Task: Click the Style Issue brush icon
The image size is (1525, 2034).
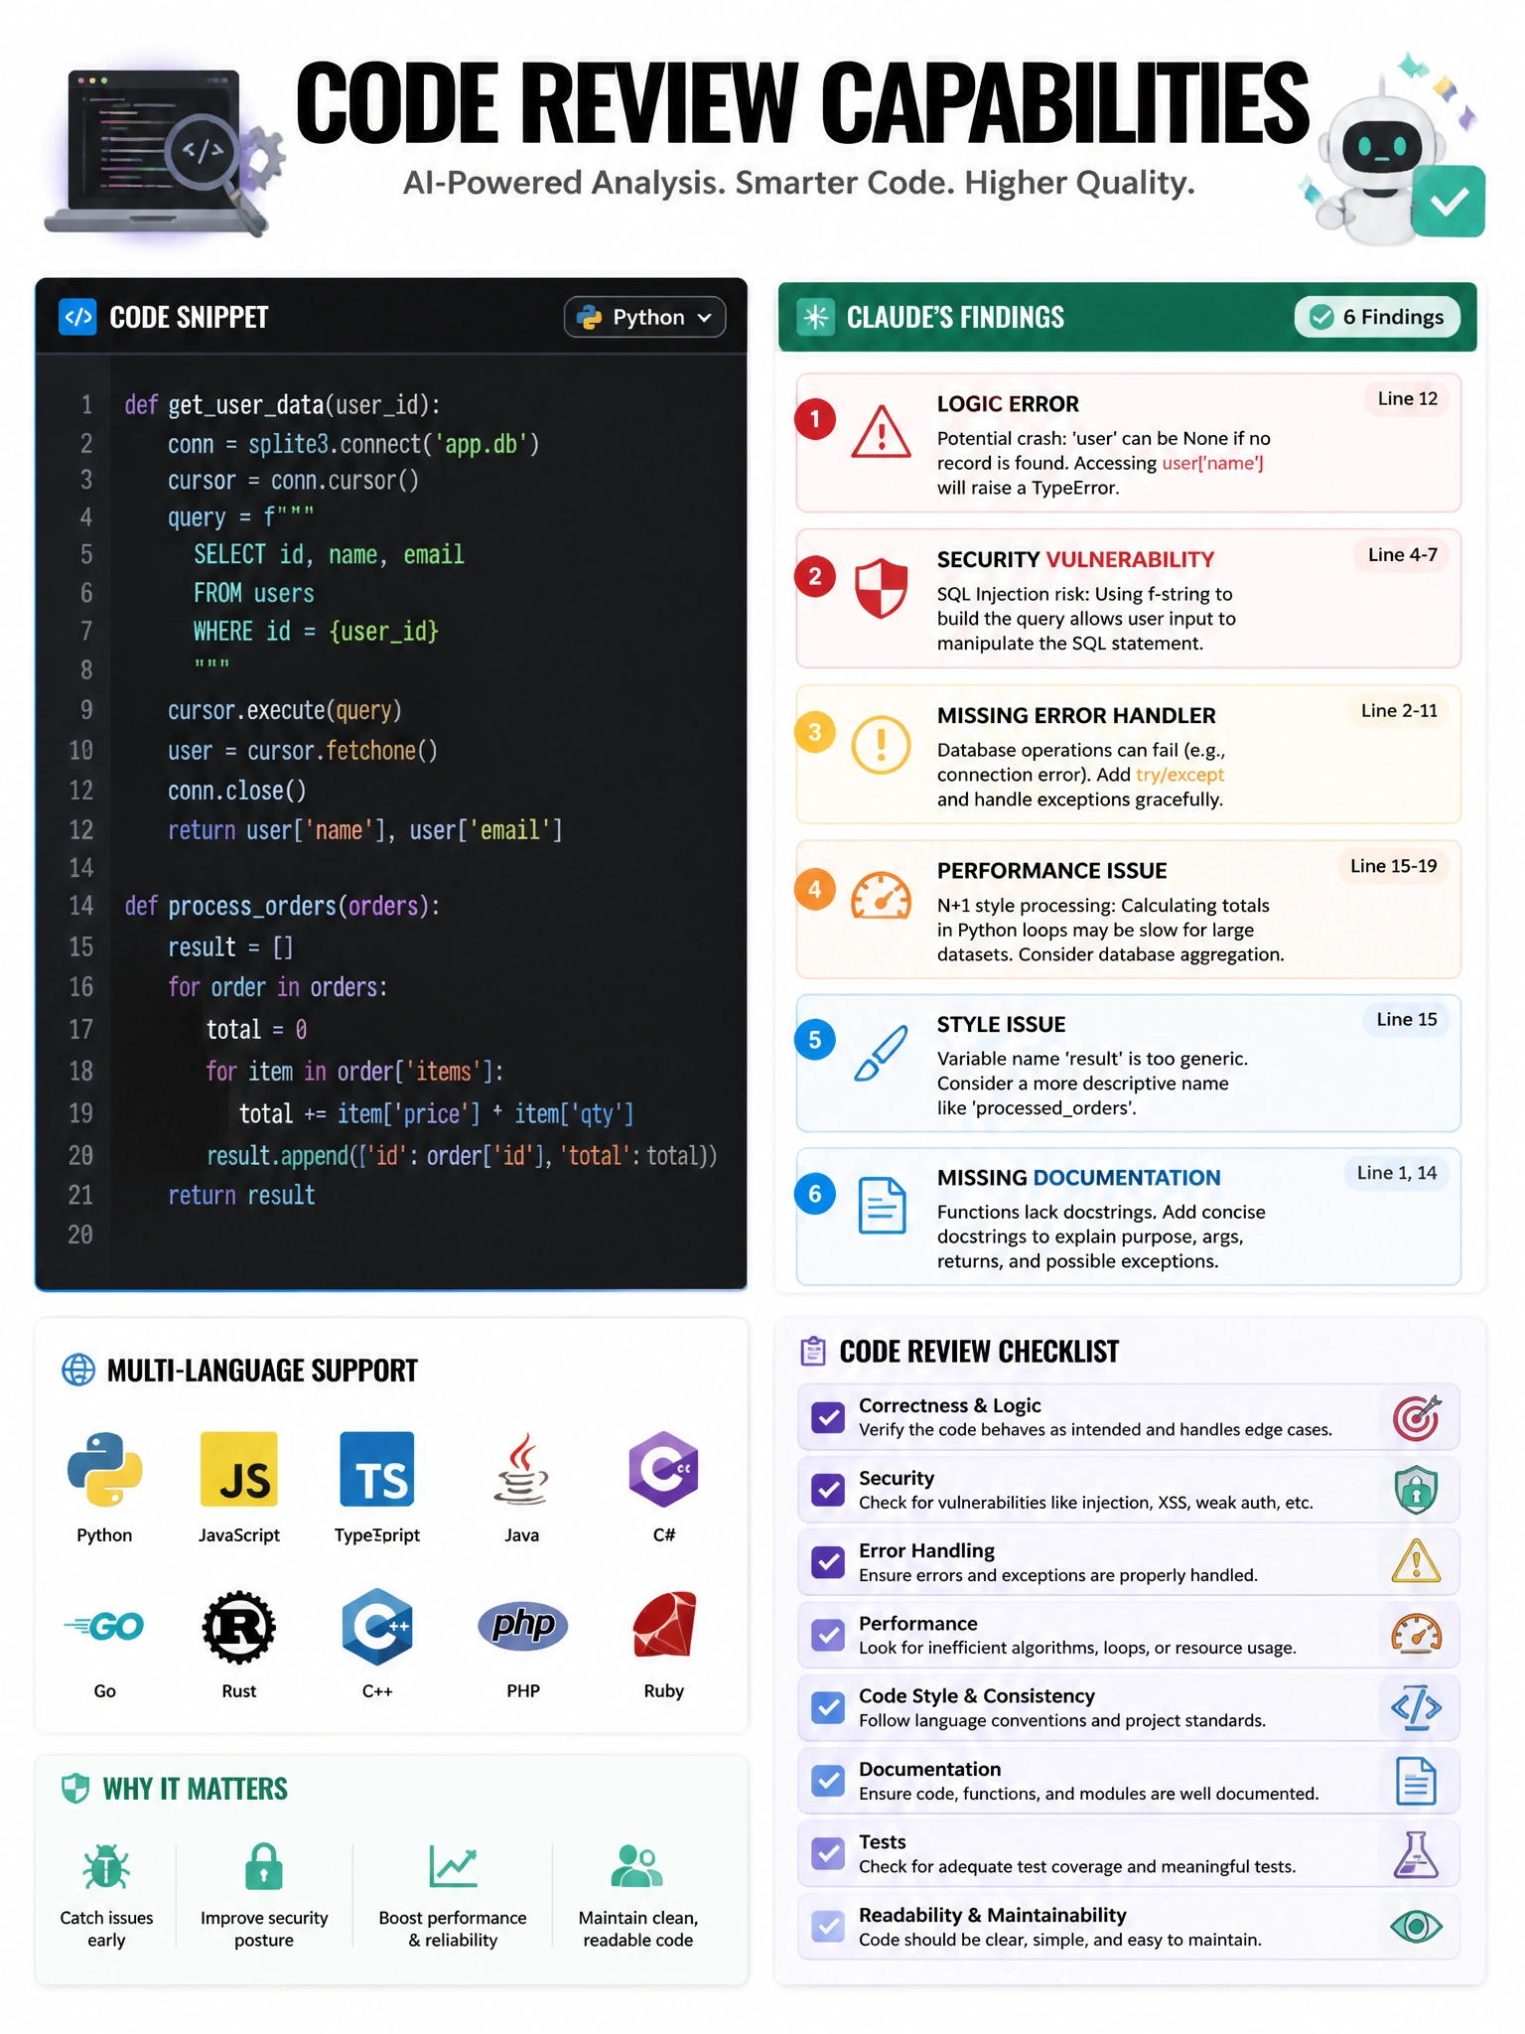Action: click(881, 1054)
